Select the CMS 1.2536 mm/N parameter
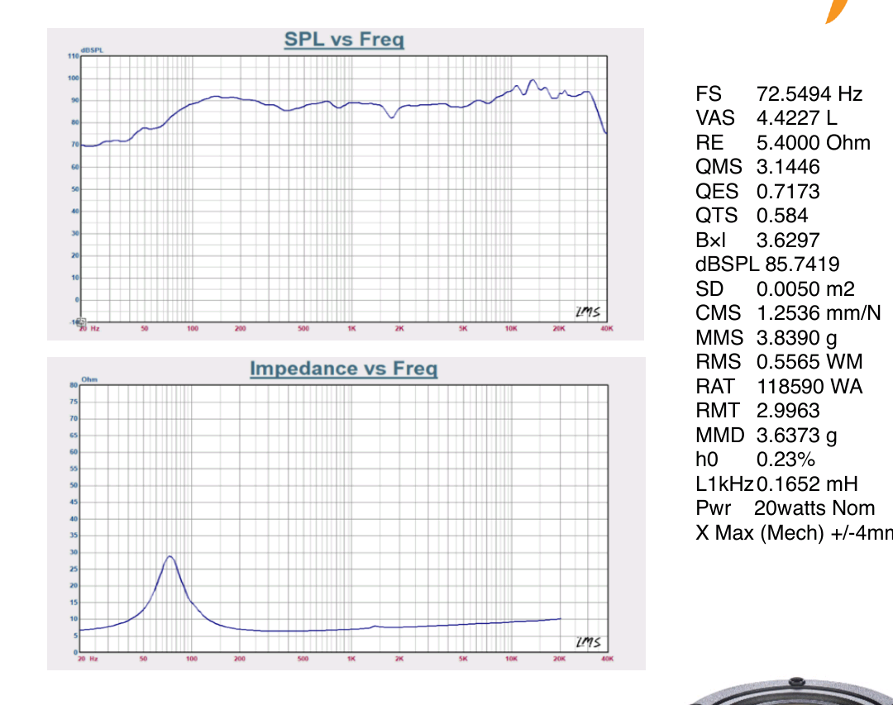893x705 pixels. coord(788,312)
